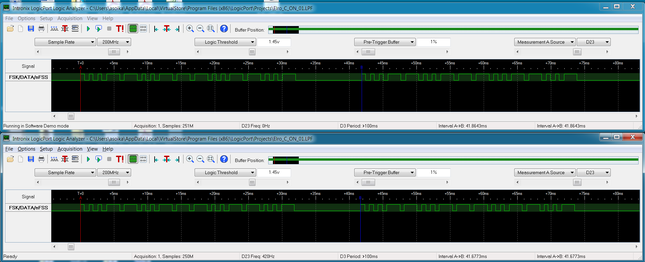Toggle state list view icon in Demo-mode window
The image size is (645, 262).
143,29
